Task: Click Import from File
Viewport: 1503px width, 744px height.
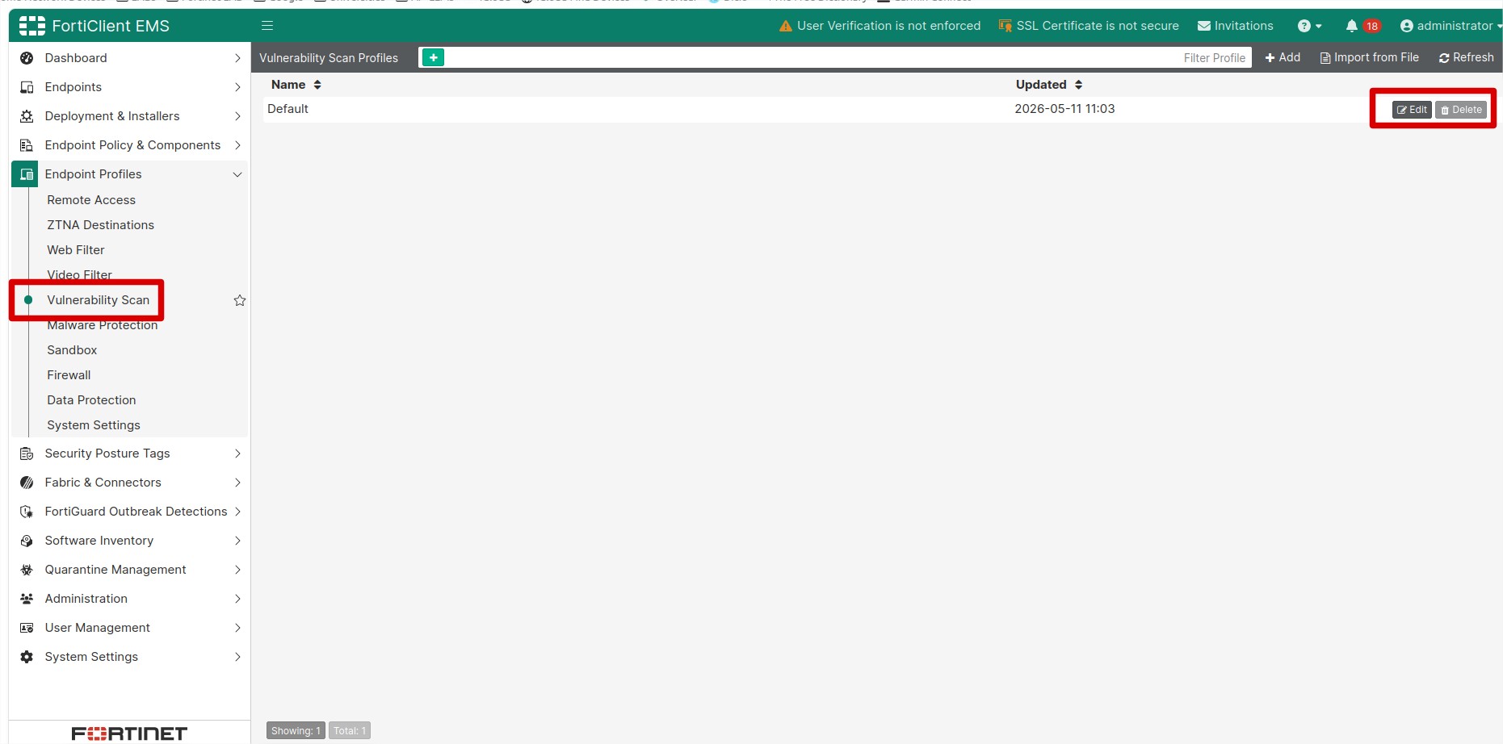Action: pos(1370,57)
